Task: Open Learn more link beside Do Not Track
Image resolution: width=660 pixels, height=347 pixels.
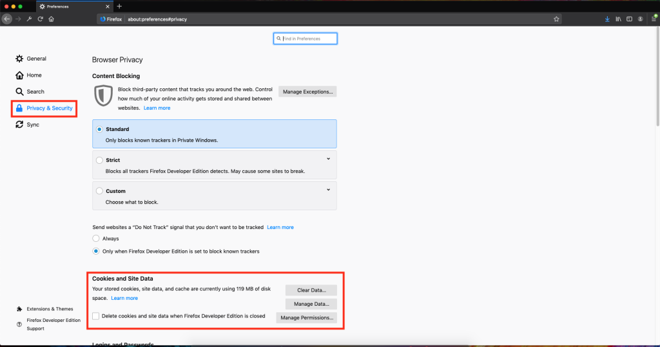Action: (x=280, y=227)
